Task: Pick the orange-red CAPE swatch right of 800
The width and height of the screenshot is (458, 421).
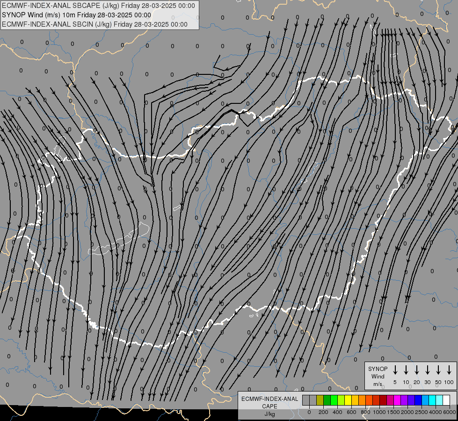Action: [369, 400]
